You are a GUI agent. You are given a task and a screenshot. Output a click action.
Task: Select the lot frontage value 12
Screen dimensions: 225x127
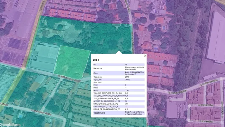click(x=126, y=107)
